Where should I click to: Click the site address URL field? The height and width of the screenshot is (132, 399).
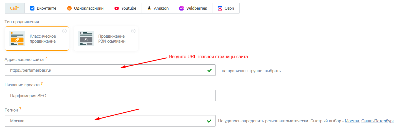(x=106, y=70)
